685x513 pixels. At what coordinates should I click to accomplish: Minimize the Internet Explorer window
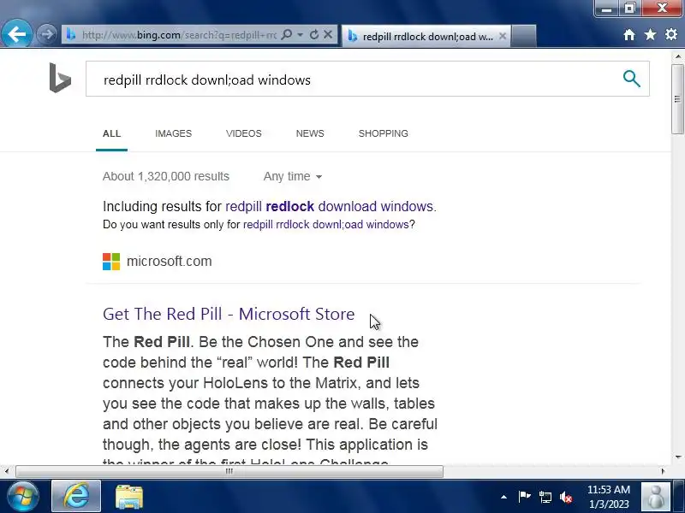click(606, 9)
